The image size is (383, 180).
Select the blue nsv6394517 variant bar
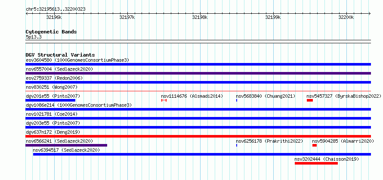[202, 154]
